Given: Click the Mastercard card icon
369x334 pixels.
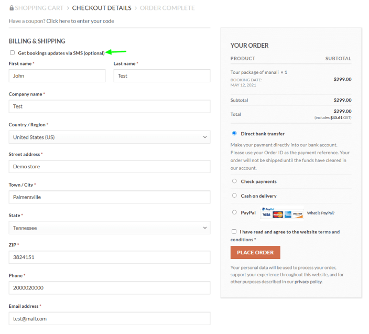Looking at the screenshot, I should (278, 214).
